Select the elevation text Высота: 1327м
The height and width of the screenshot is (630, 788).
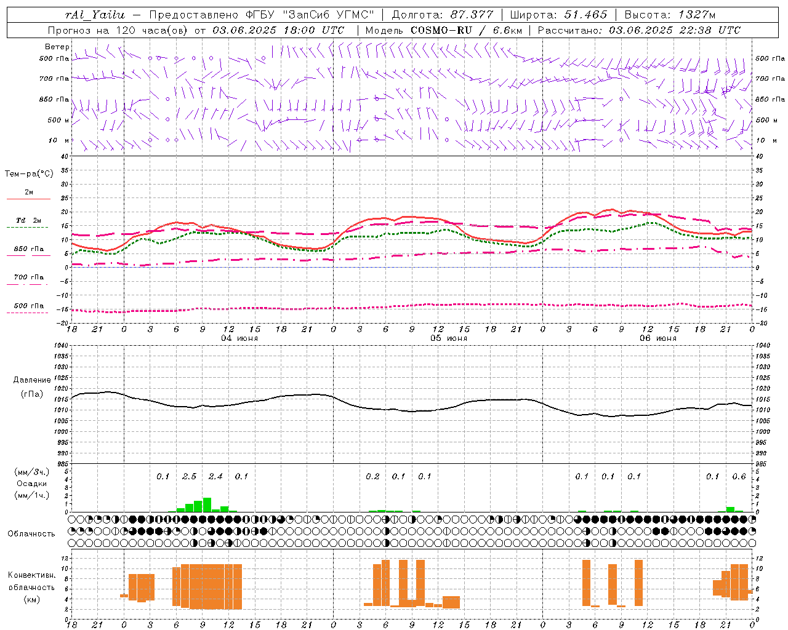click(670, 15)
